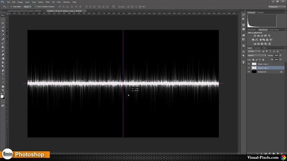Screen dimensions: 287x161
Task: Hide the Shape 1 copy 2 layer
Action: click(x=249, y=68)
